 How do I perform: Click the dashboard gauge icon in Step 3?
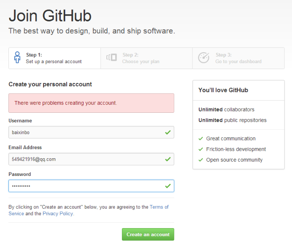click(x=203, y=58)
